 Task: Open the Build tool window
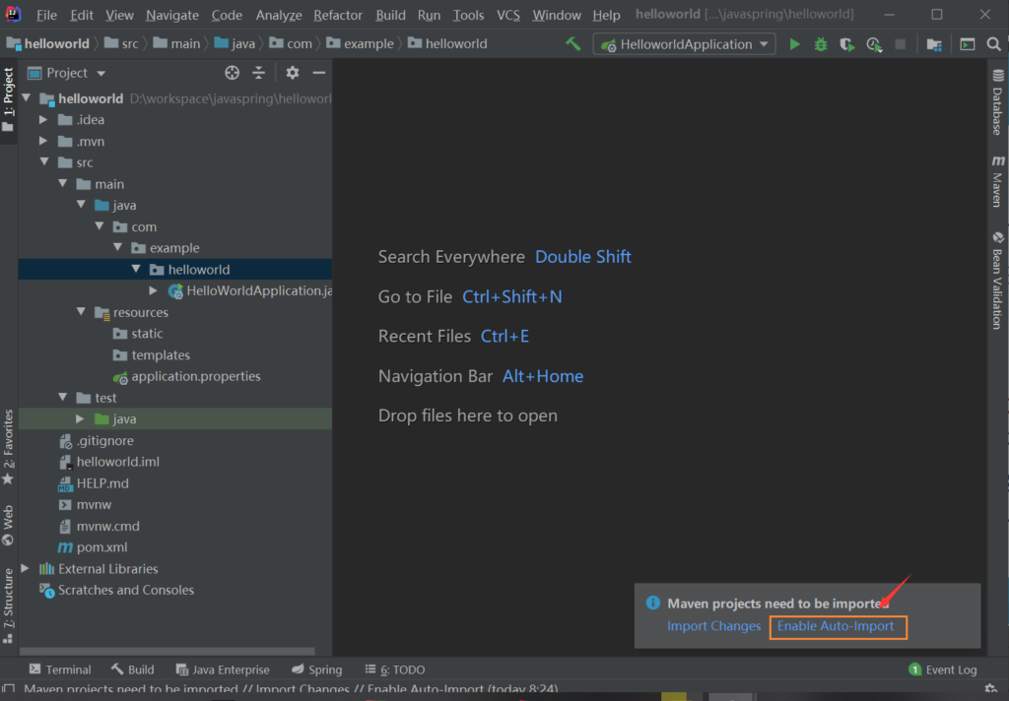[x=133, y=669]
